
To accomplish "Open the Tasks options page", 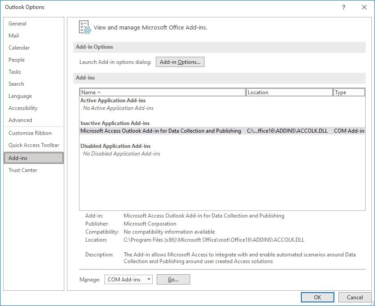I will [34, 72].
